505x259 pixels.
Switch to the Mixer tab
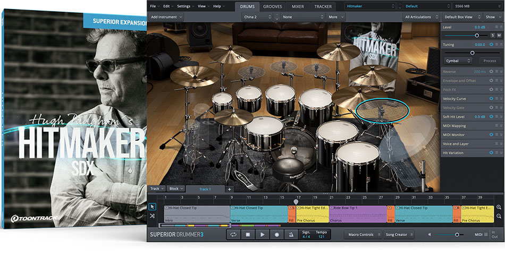(298, 6)
